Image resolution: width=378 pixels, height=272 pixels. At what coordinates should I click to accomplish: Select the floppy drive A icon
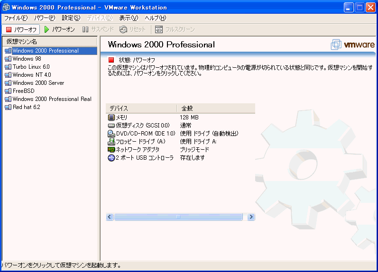tap(111, 141)
